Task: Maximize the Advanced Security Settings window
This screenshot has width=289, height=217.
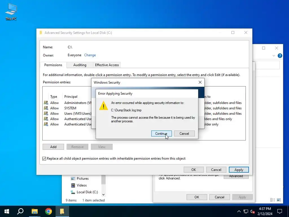Action: coord(233,32)
